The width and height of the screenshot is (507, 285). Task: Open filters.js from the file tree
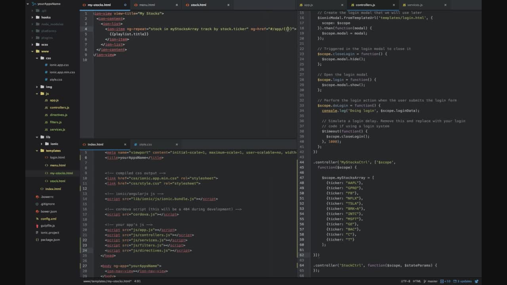(56, 122)
